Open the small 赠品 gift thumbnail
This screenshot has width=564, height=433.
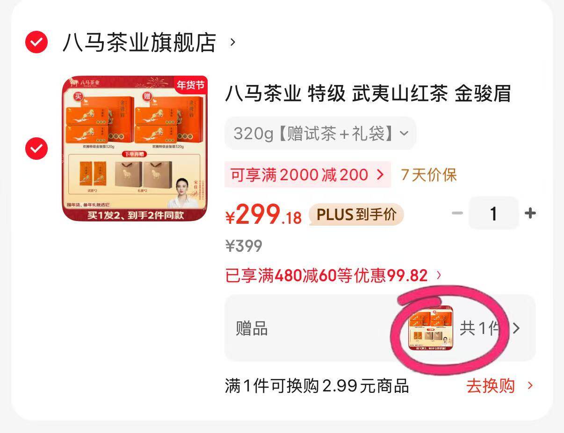click(x=431, y=328)
